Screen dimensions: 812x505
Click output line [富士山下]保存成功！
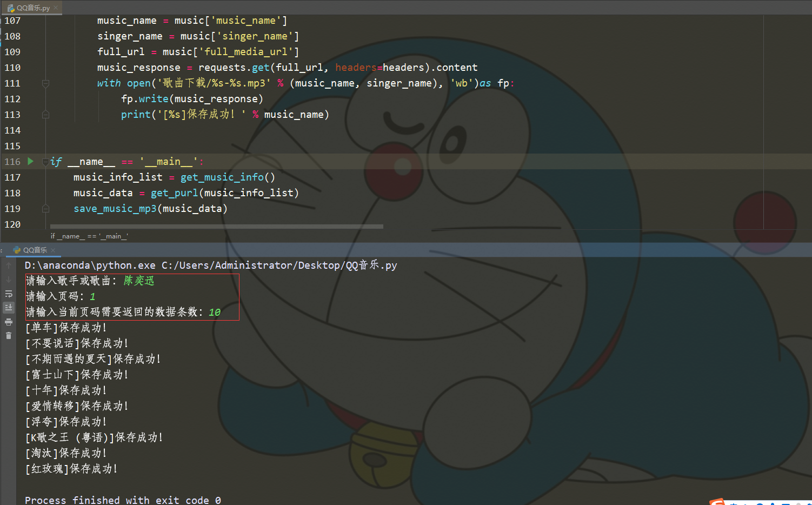[x=77, y=375]
